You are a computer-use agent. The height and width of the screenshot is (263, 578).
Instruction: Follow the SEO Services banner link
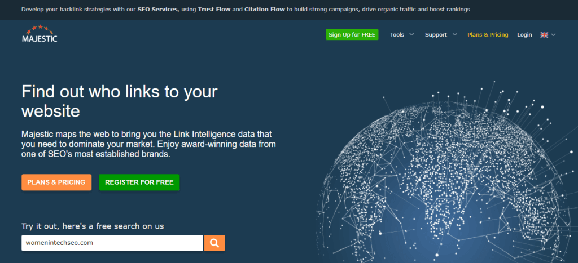pos(157,10)
